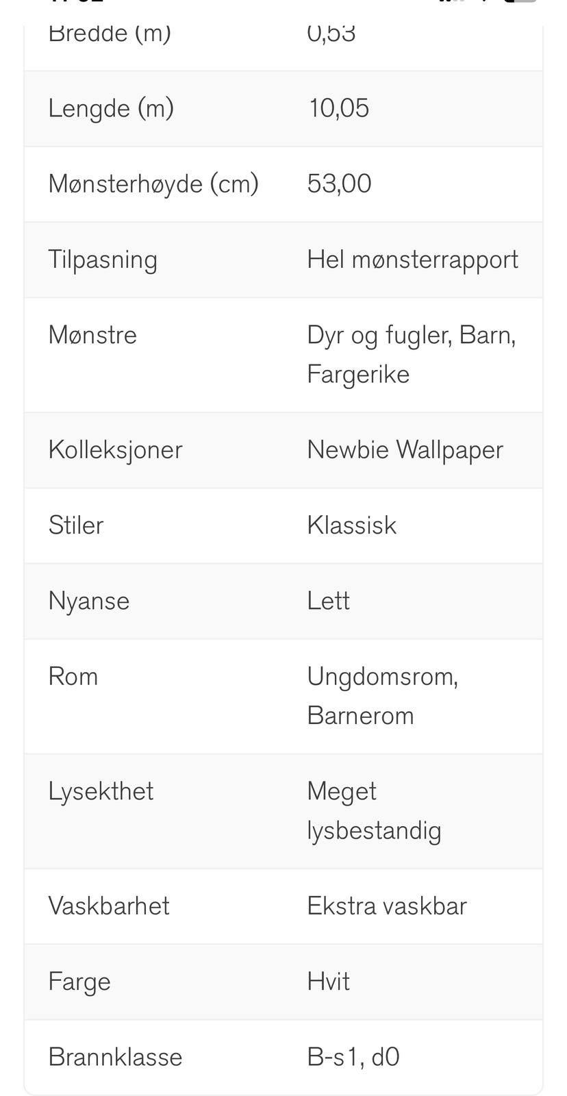Select the 53,00 pattern height value

[x=339, y=184]
